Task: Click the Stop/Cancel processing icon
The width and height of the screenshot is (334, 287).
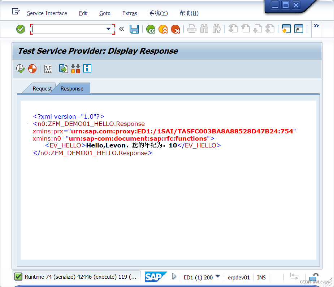Action: tap(32, 68)
